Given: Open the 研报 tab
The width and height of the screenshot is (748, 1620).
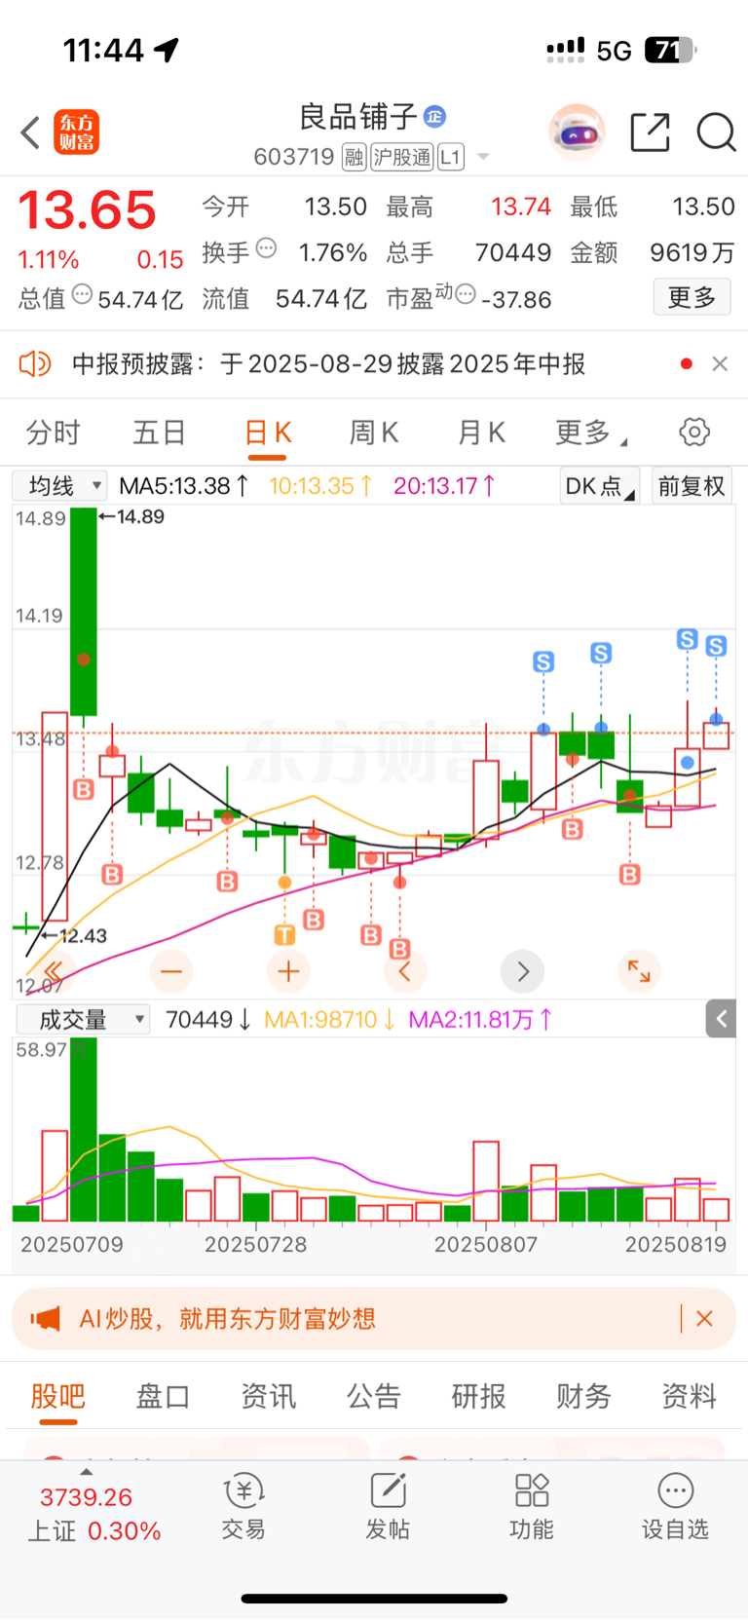Looking at the screenshot, I should pyautogui.click(x=478, y=1396).
